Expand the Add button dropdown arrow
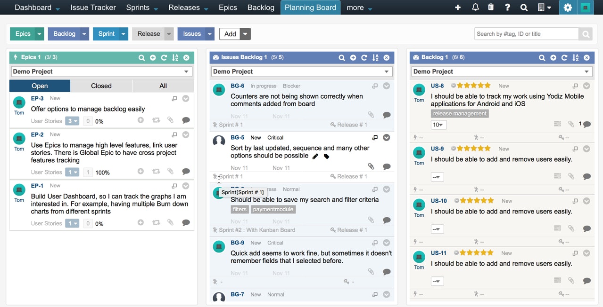Screen dimensions: 603x307 pos(245,34)
